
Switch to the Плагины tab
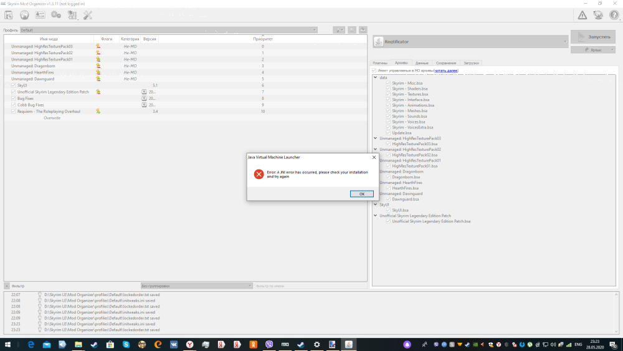pos(380,63)
